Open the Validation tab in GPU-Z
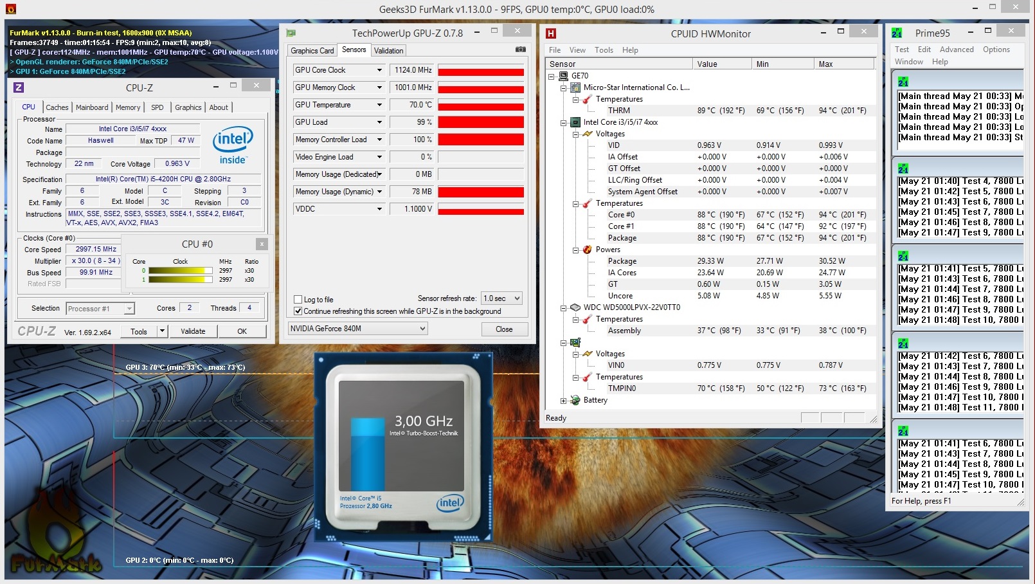 point(389,50)
